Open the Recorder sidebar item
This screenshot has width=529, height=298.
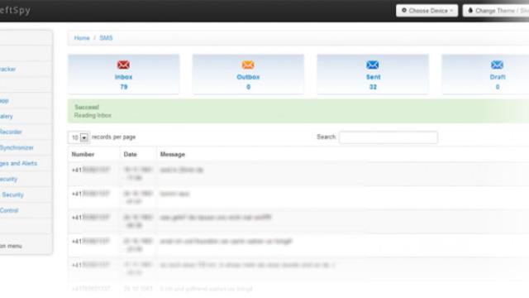[11, 132]
